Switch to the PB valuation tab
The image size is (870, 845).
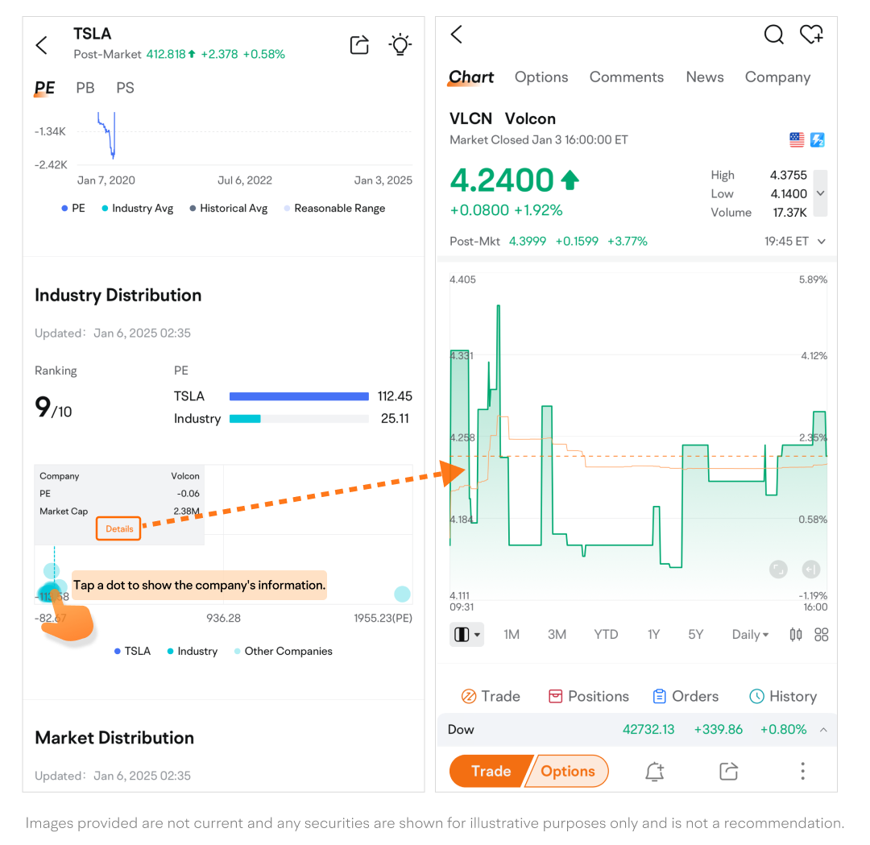[x=85, y=88]
